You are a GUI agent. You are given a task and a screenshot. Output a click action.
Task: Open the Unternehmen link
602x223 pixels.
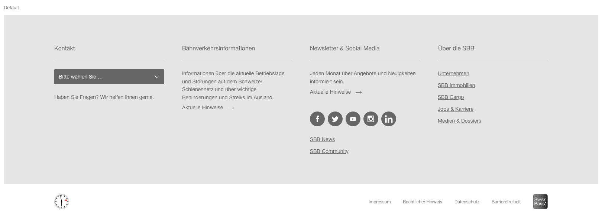pyautogui.click(x=453, y=73)
